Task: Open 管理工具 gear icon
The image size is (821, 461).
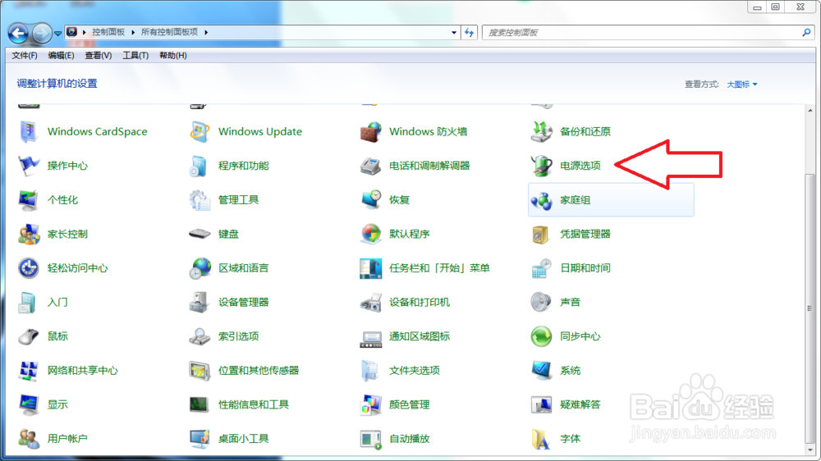Action: click(x=200, y=200)
